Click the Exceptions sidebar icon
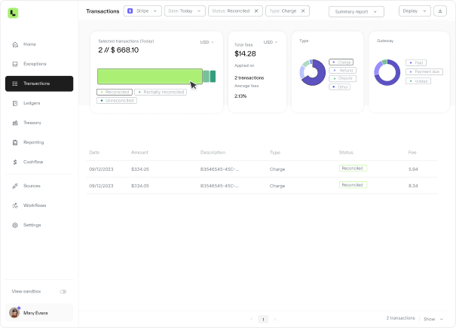The width and height of the screenshot is (456, 328). [x=16, y=64]
